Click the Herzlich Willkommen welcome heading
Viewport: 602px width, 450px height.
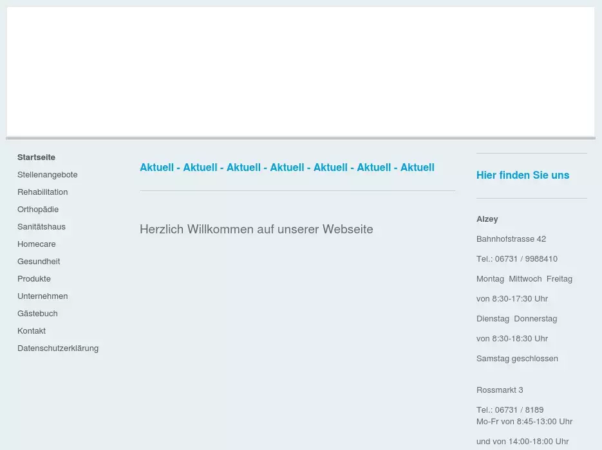click(x=256, y=230)
